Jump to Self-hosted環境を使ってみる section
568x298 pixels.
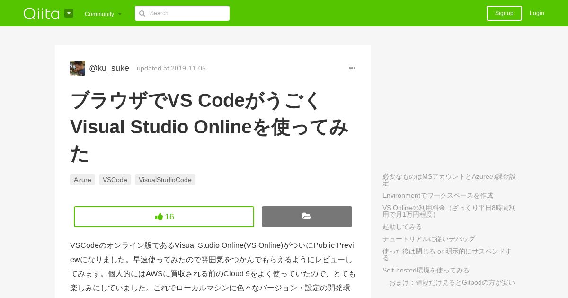tap(426, 270)
